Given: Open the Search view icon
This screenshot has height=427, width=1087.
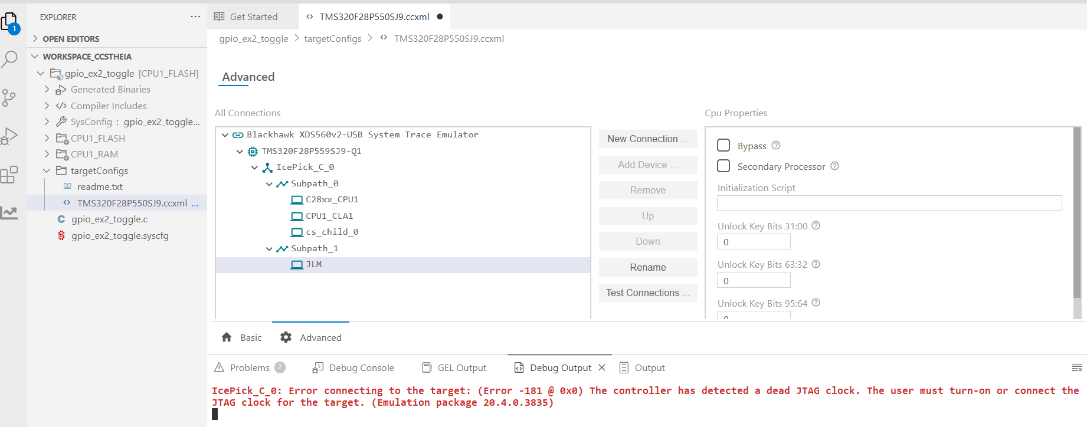Looking at the screenshot, I should pyautogui.click(x=10, y=59).
